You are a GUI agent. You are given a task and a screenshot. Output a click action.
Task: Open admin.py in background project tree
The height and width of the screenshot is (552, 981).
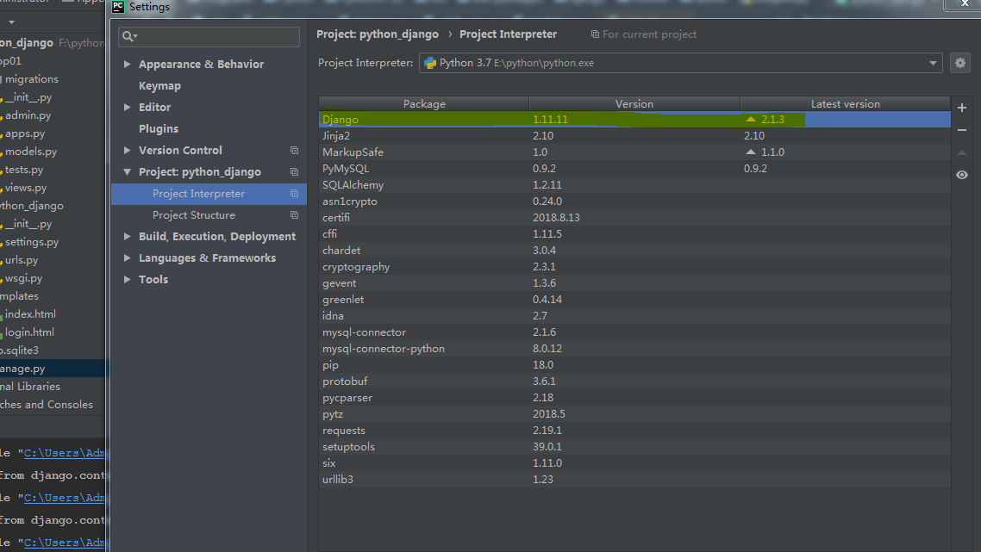(28, 115)
